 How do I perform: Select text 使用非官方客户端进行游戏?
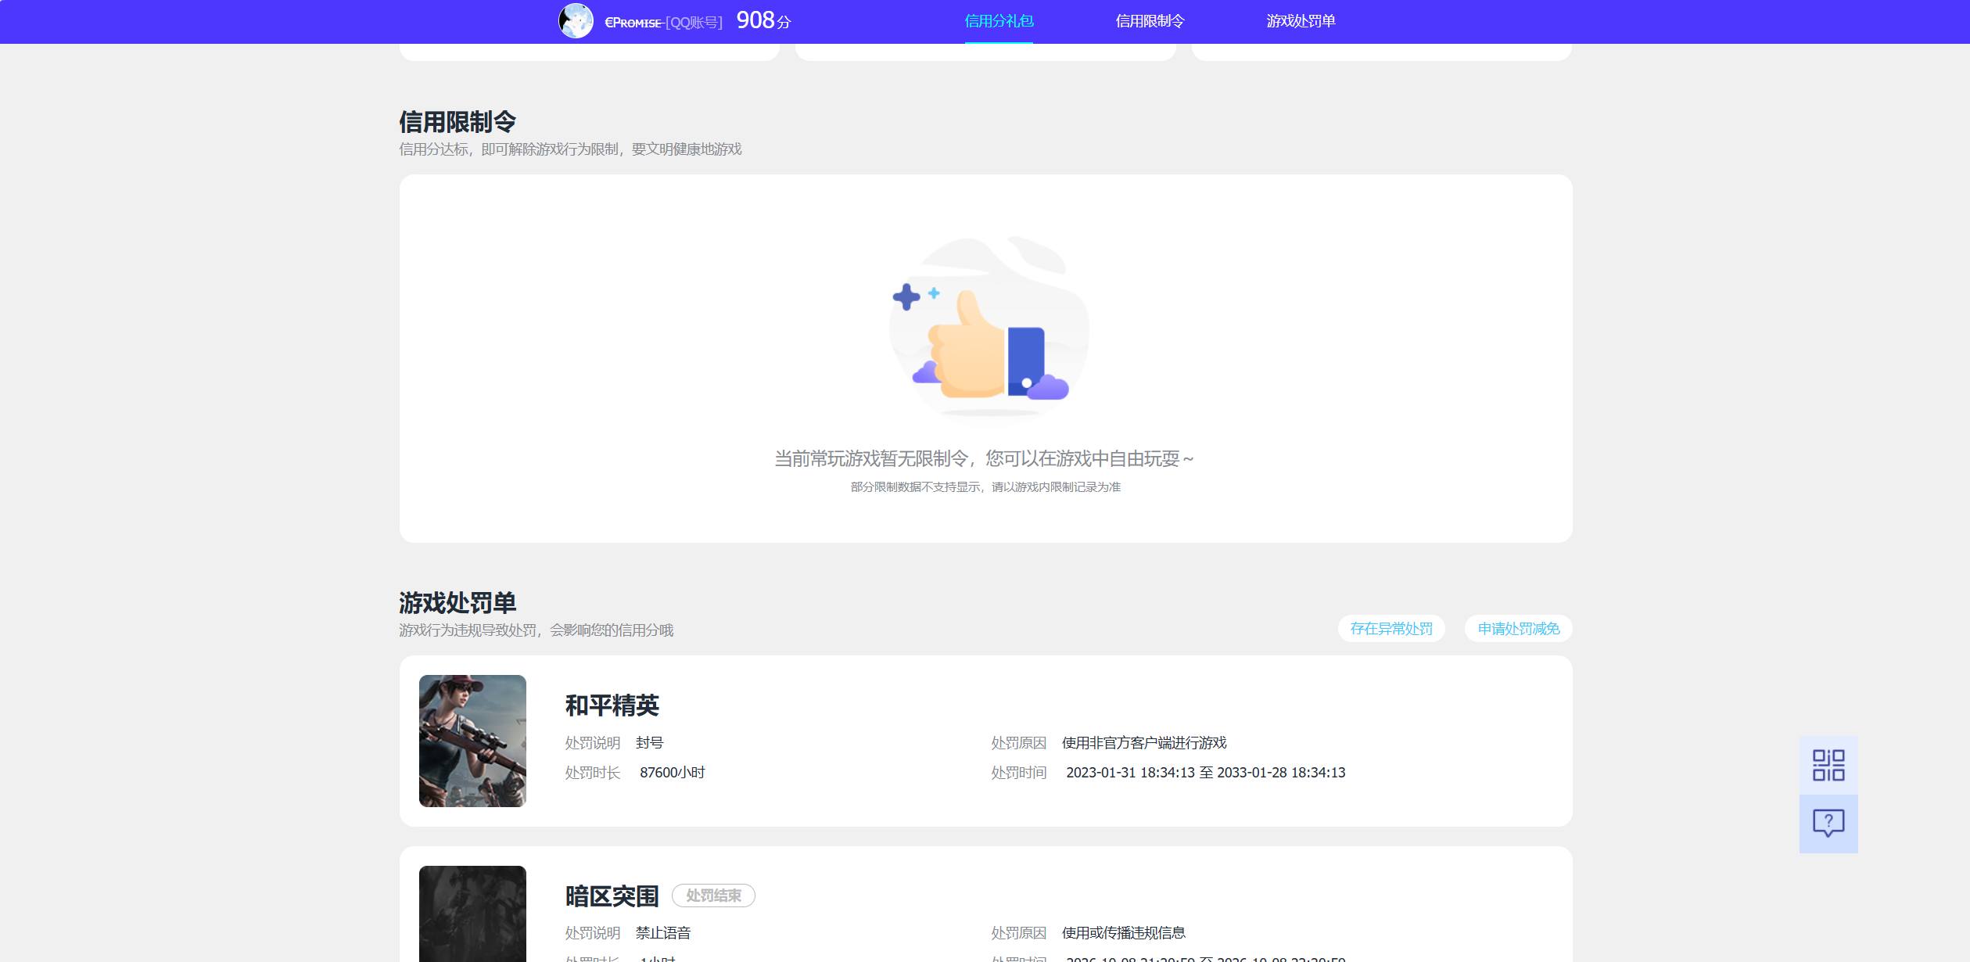coord(1143,742)
